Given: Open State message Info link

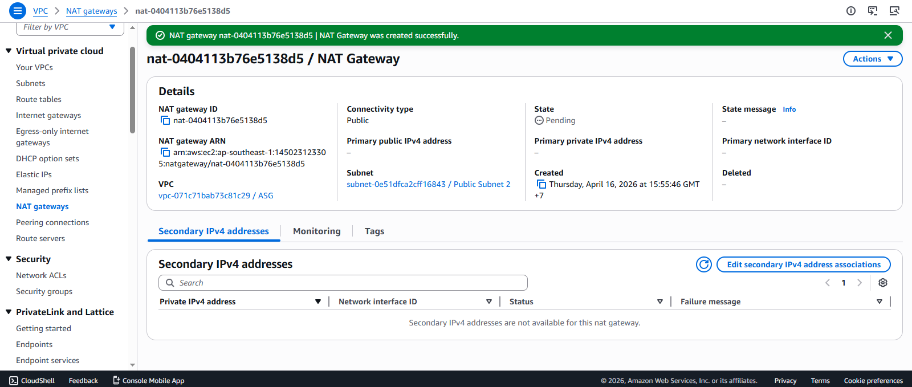Looking at the screenshot, I should click(x=789, y=109).
